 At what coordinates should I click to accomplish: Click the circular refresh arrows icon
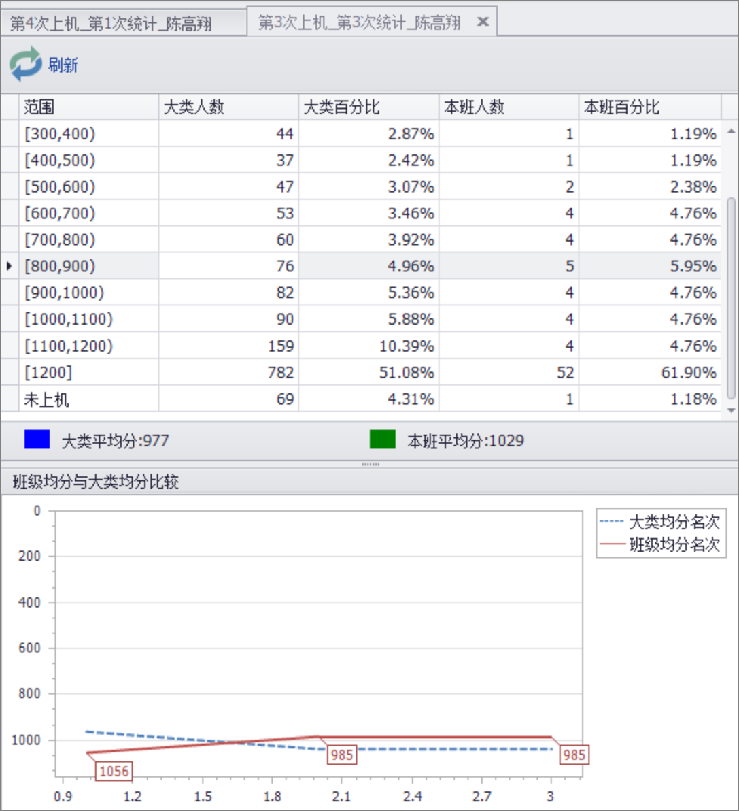click(x=26, y=64)
